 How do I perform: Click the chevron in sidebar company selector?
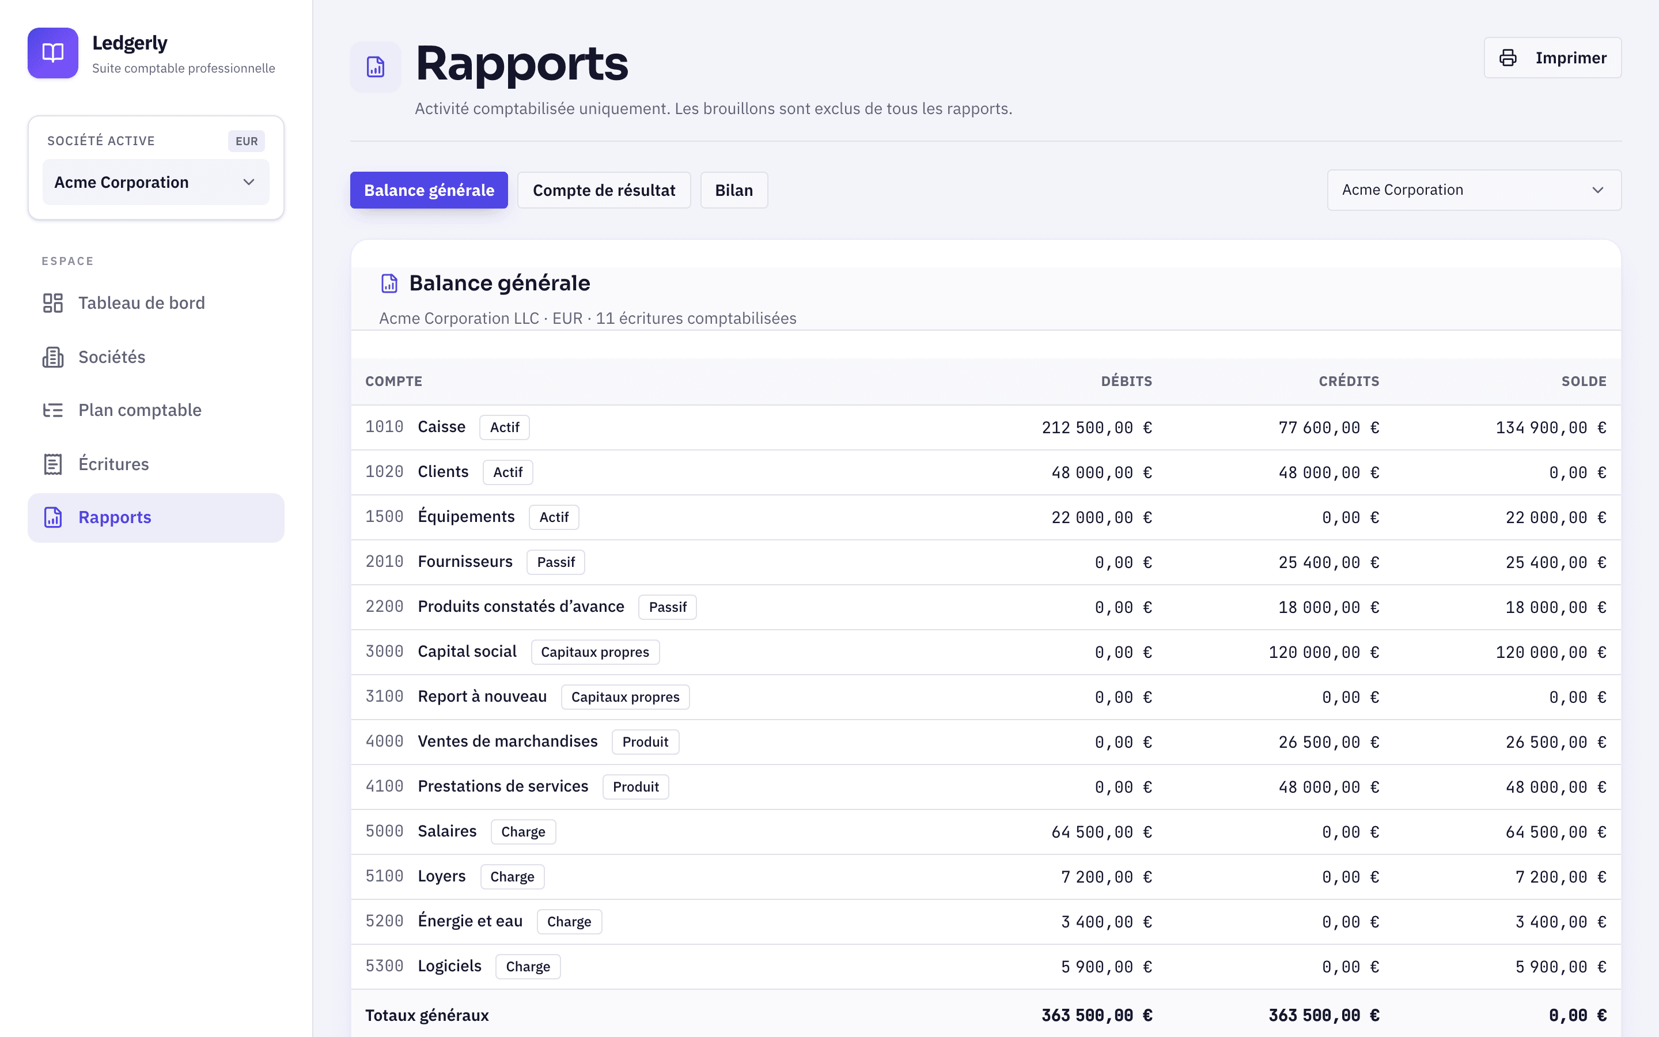coord(249,183)
